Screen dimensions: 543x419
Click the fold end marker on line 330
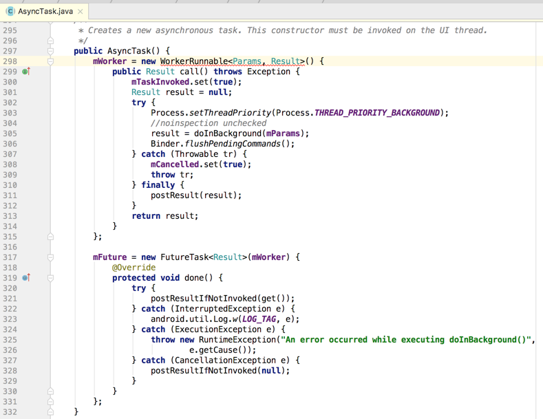[50, 391]
